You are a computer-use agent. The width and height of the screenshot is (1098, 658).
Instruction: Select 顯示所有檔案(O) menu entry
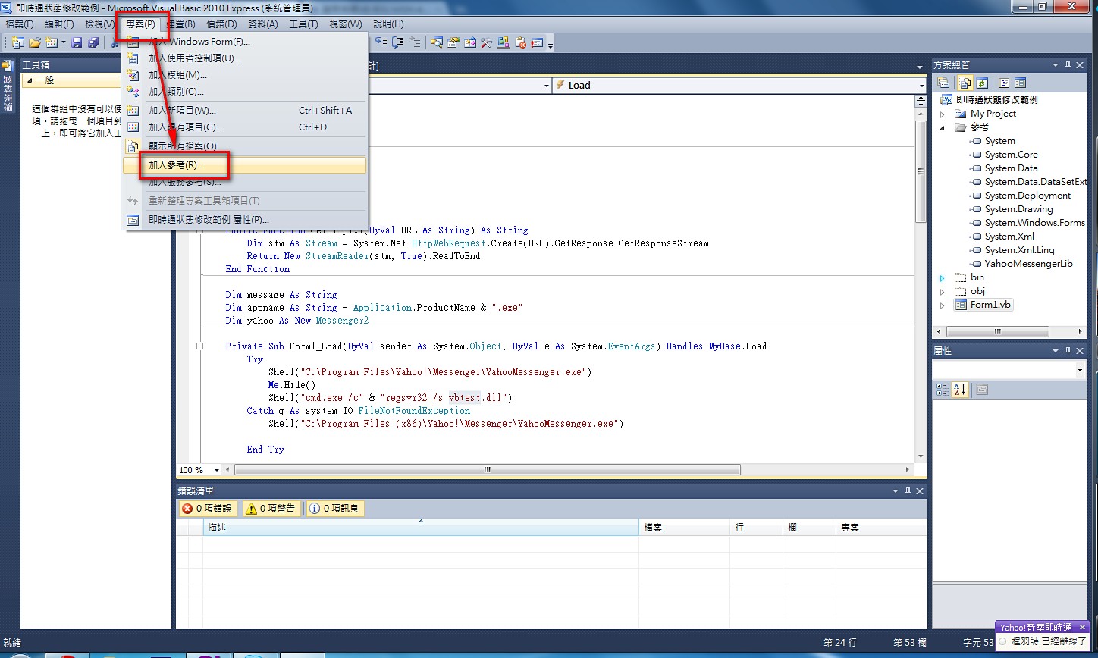(245, 146)
